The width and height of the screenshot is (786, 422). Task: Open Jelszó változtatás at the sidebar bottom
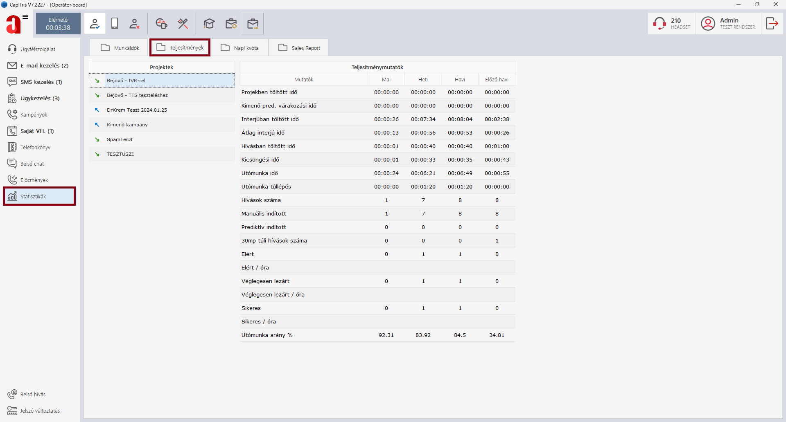tap(40, 411)
